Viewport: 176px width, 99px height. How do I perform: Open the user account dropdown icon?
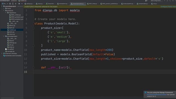[x=146, y=1]
